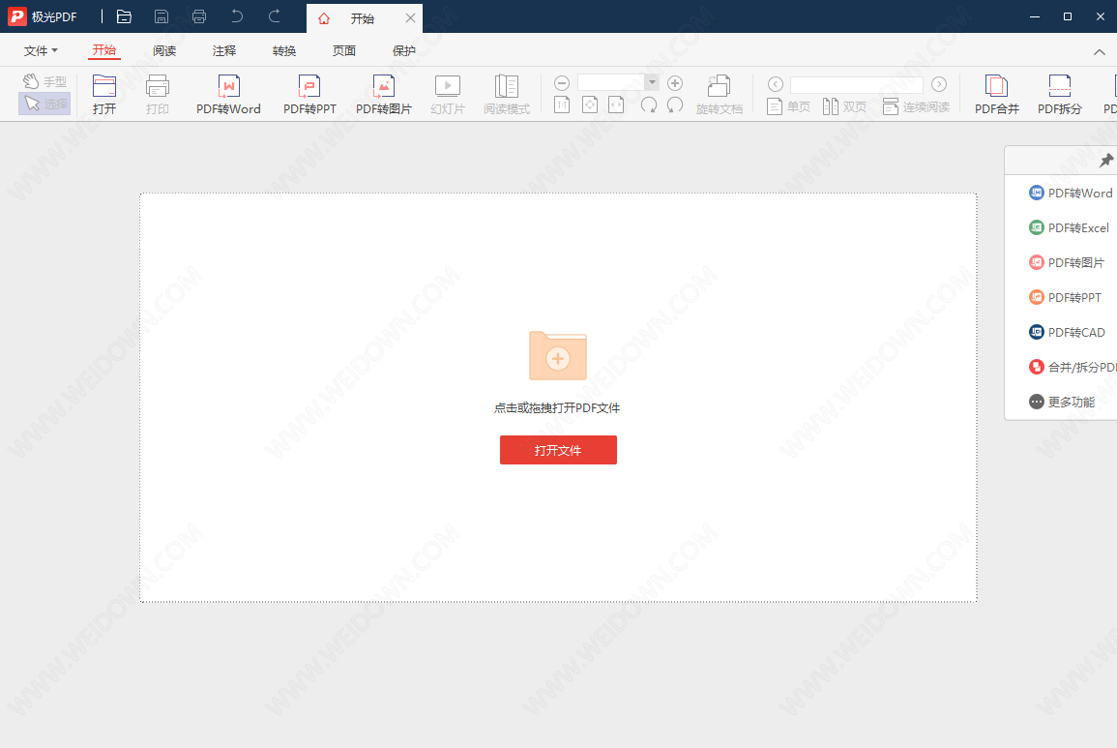Click the page number input field
1117x748 pixels.
(x=857, y=85)
